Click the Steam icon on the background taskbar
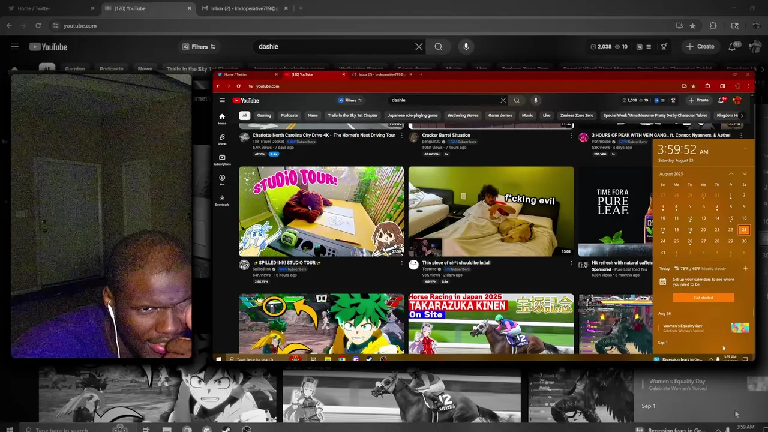Viewport: 768px width, 432px height. [x=227, y=430]
